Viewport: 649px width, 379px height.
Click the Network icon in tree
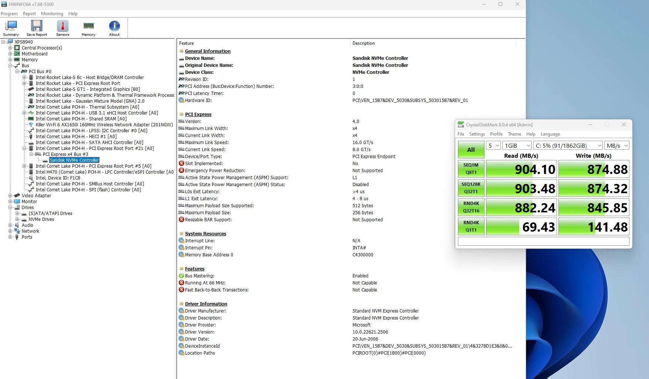point(17,231)
